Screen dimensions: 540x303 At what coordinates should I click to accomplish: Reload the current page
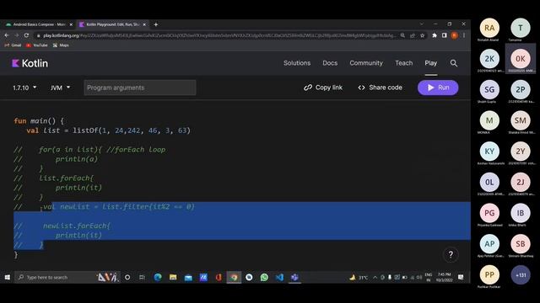click(26, 35)
